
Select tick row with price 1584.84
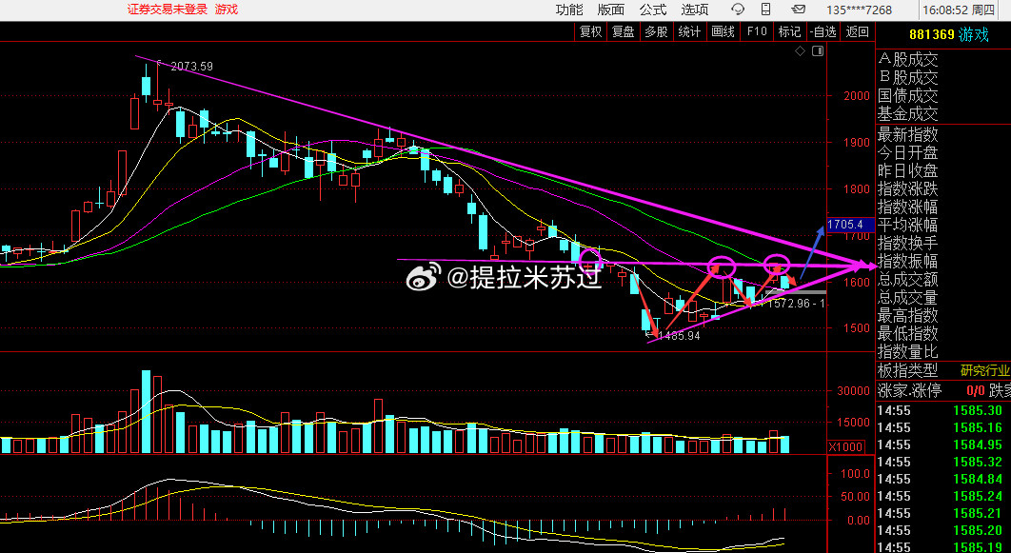coord(943,479)
